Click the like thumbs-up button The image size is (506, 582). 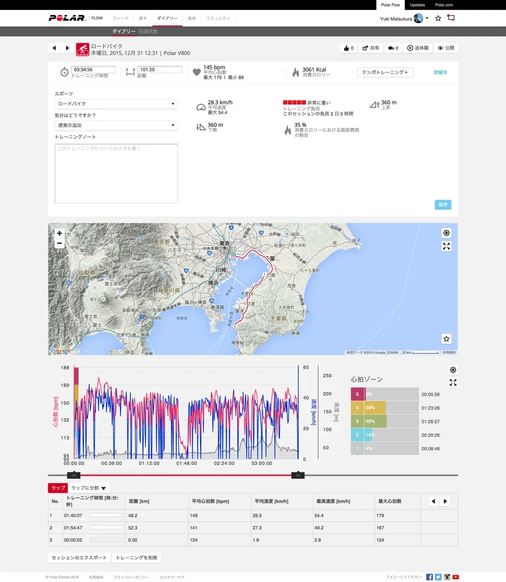[348, 48]
